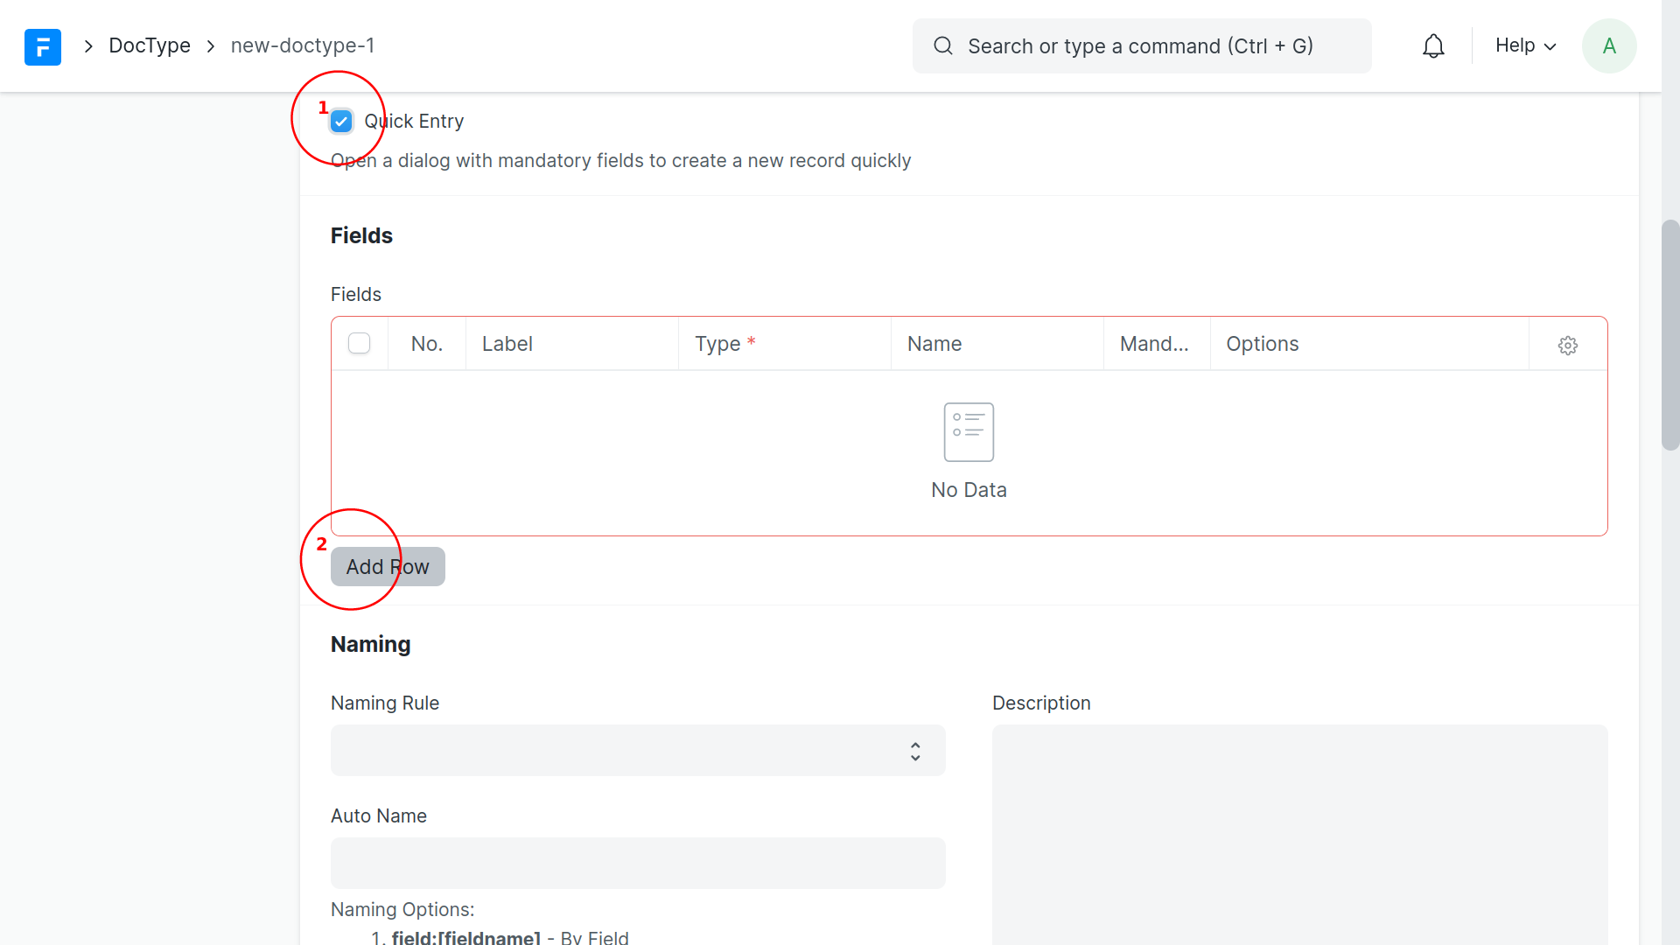Click the user avatar 'A'
The image size is (1680, 945).
pyautogui.click(x=1608, y=46)
